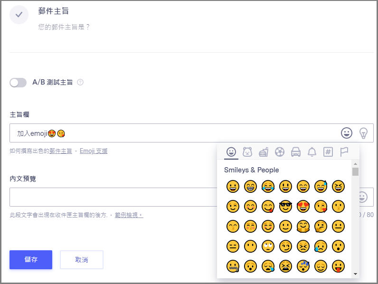Screen dimensions: 378x284
Task: Insert the heart-eyes face emoji
Action: [x=303, y=207]
